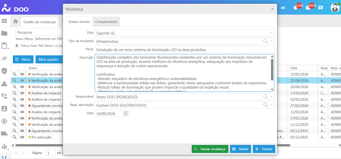The image size is (341, 159).
Task: Click eye icon on the 20/04/2026 row
Action: 22,87
